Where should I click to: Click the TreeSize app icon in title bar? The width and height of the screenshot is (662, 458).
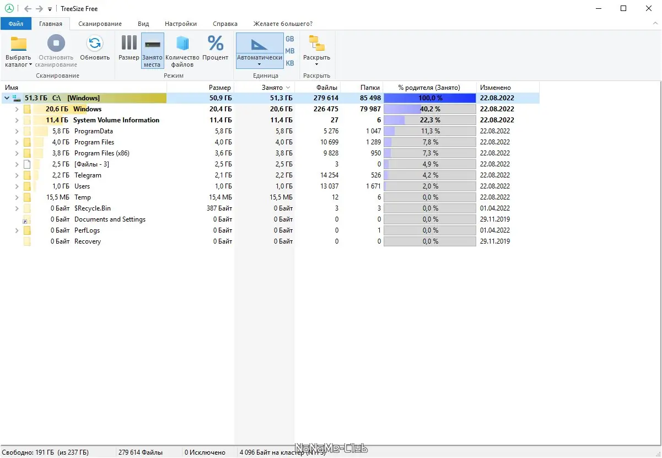click(x=9, y=9)
